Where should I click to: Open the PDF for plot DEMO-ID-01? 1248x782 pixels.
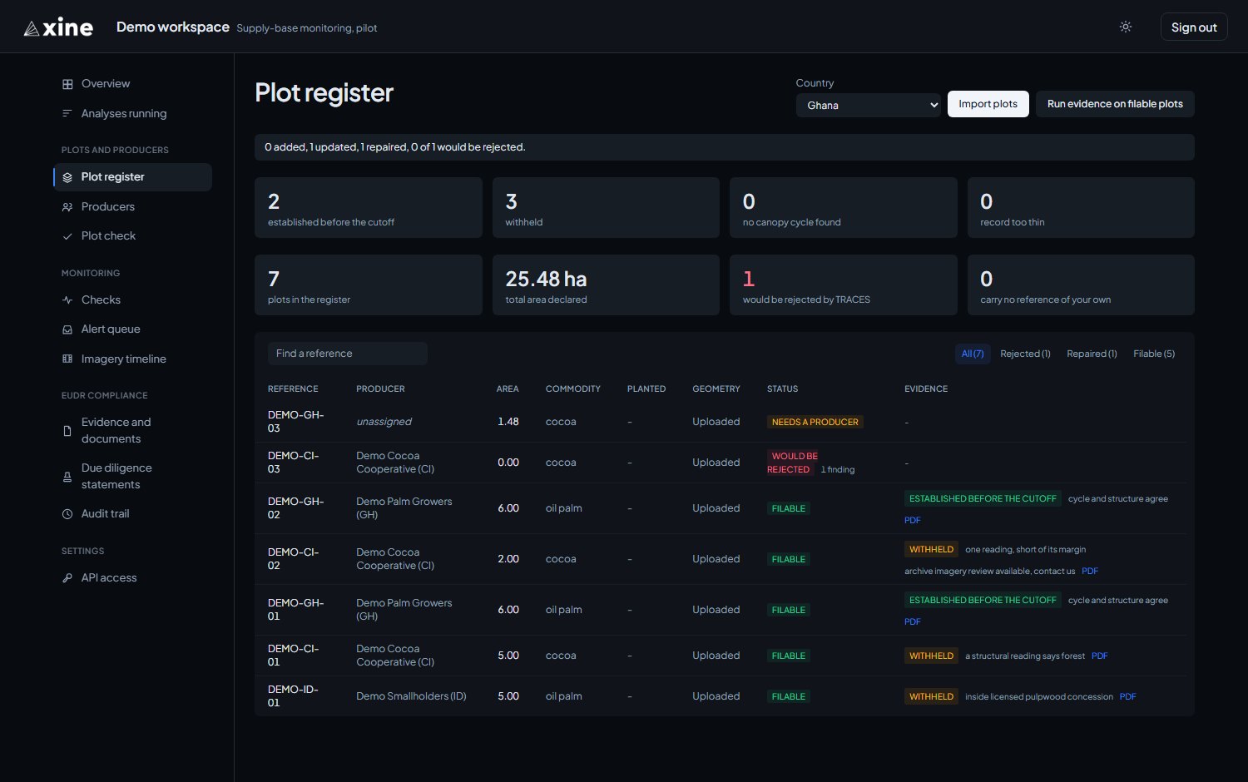[x=1128, y=696]
